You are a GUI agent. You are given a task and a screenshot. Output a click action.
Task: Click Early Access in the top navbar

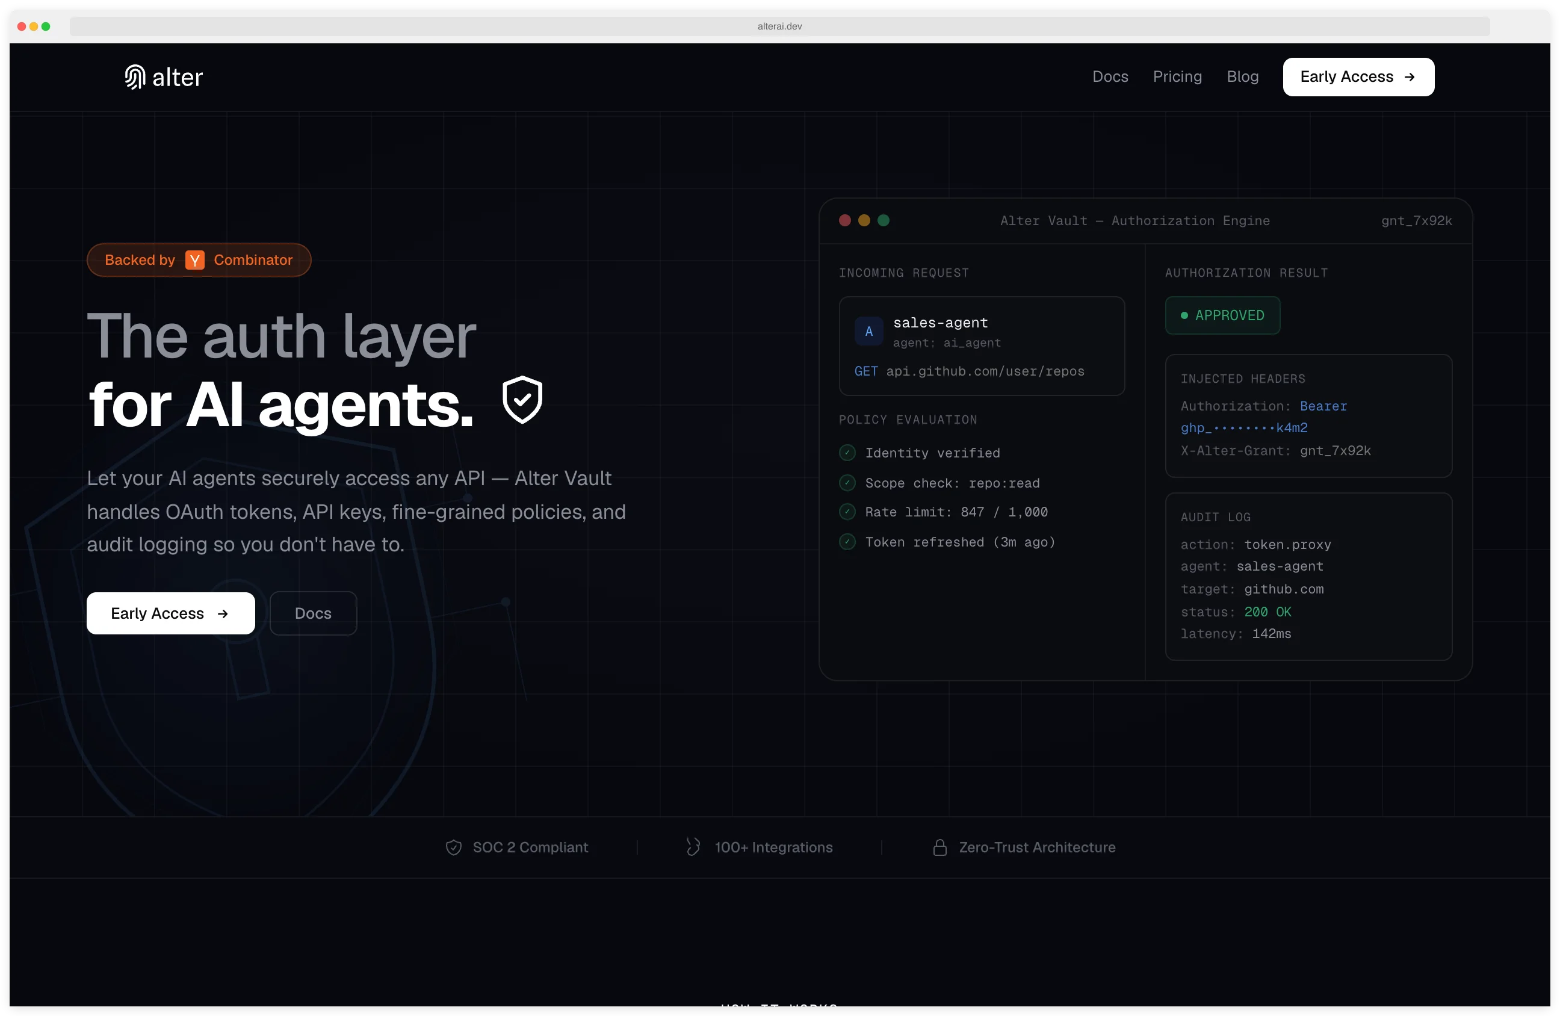click(1357, 76)
